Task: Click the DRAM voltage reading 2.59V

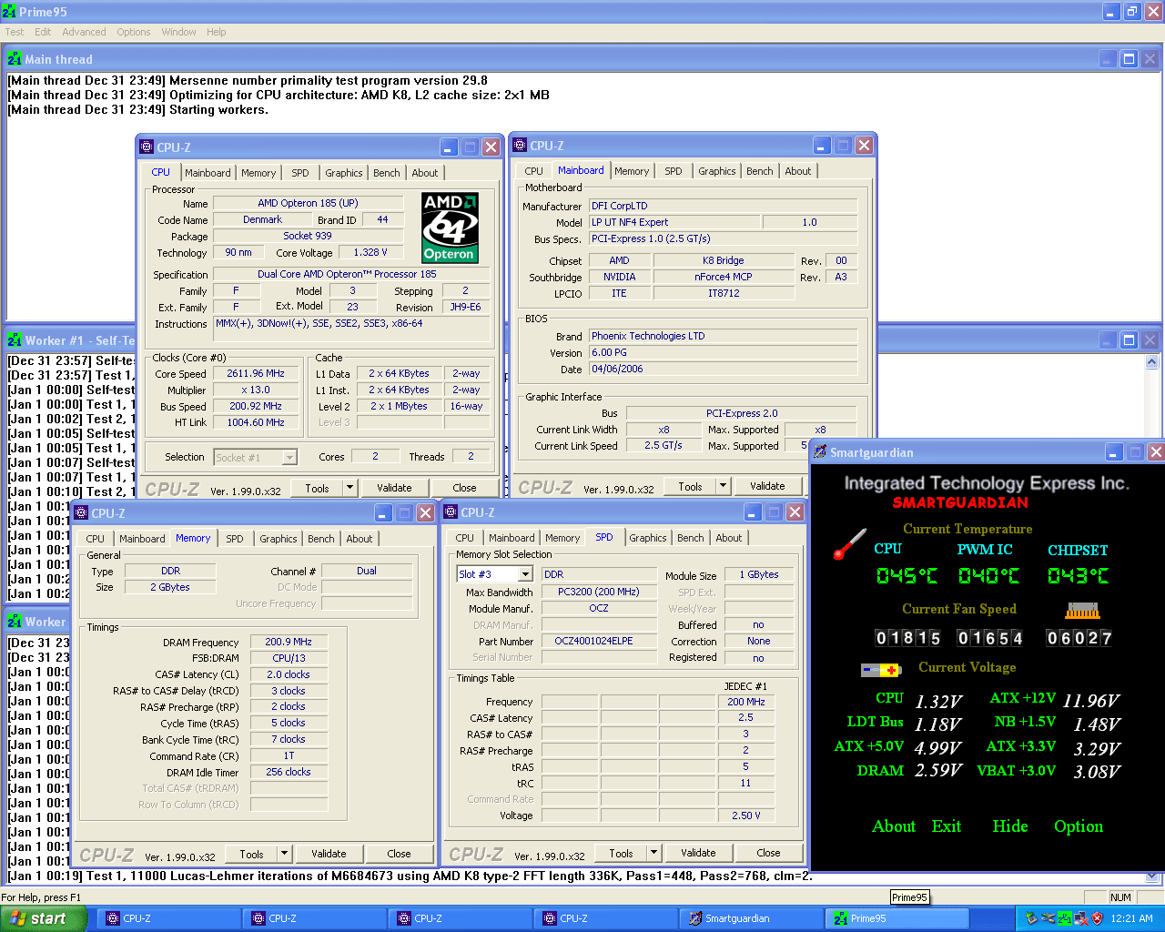Action: click(937, 771)
